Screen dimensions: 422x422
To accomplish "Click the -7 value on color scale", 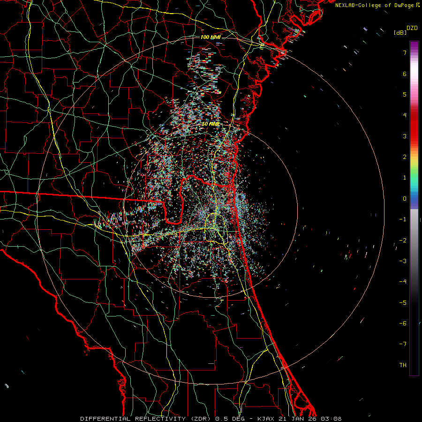I will click(403, 344).
